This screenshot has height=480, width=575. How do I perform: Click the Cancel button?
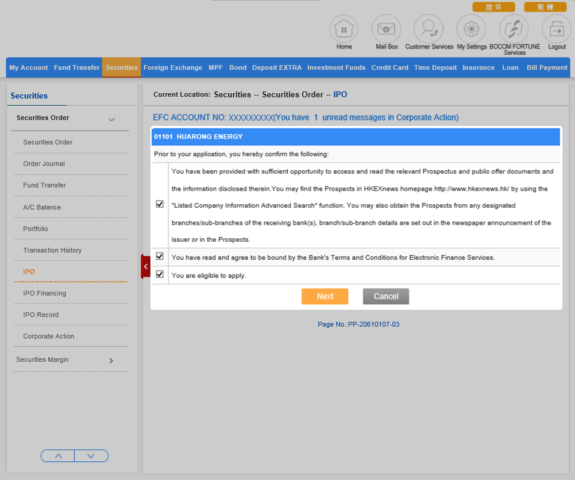(386, 297)
